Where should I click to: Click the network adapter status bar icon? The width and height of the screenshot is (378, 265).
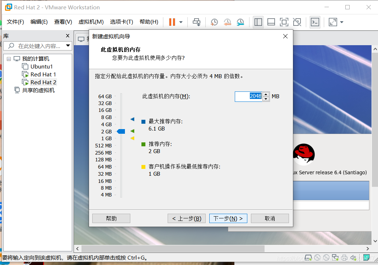tap(335, 258)
